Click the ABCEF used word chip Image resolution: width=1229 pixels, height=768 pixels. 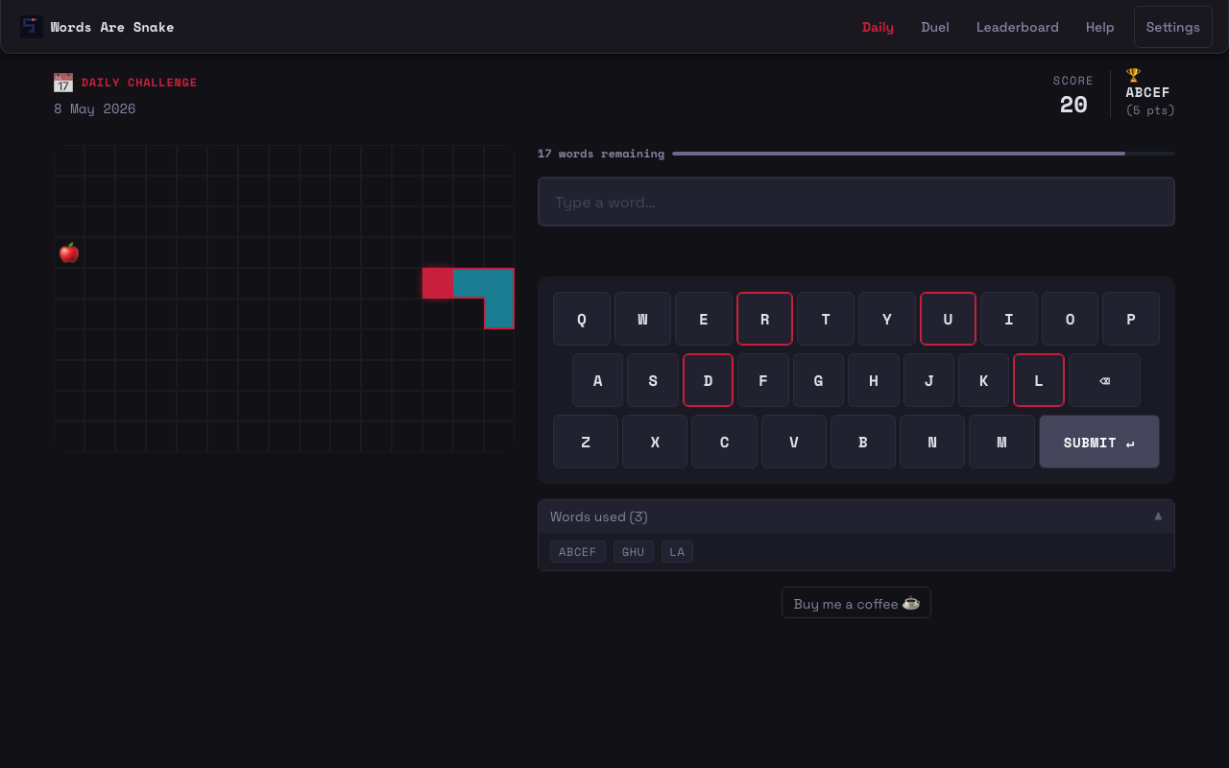(578, 552)
